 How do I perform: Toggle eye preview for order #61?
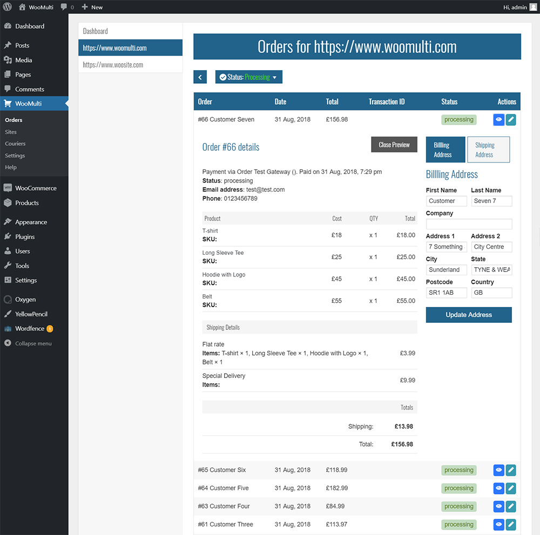tap(498, 524)
